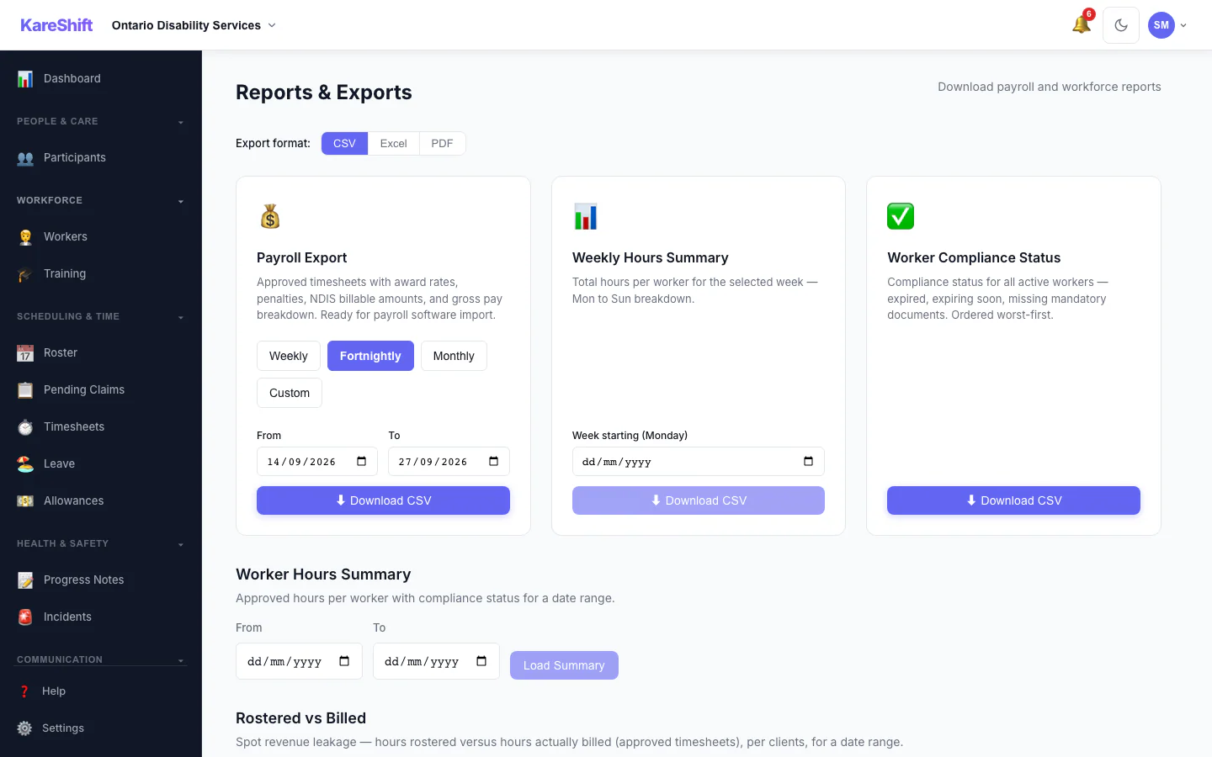Image resolution: width=1212 pixels, height=757 pixels.
Task: Click the Incidents siren icon
Action: pos(25,617)
